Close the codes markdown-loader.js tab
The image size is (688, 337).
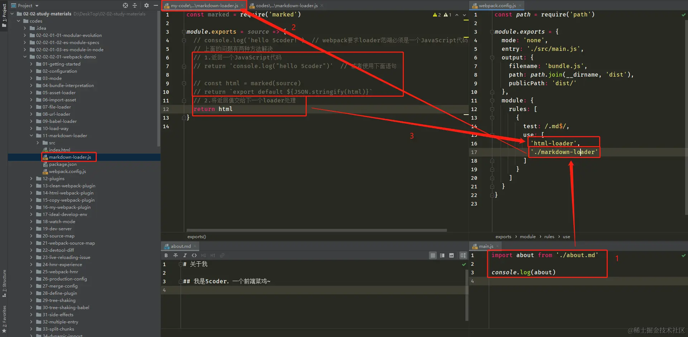pos(322,5)
